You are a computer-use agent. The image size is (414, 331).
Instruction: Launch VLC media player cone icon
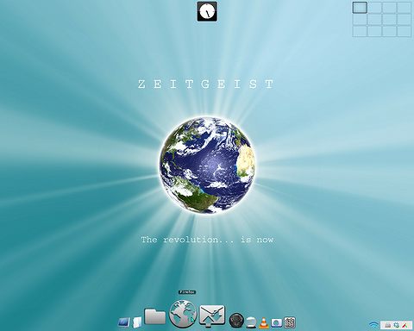[264, 322]
